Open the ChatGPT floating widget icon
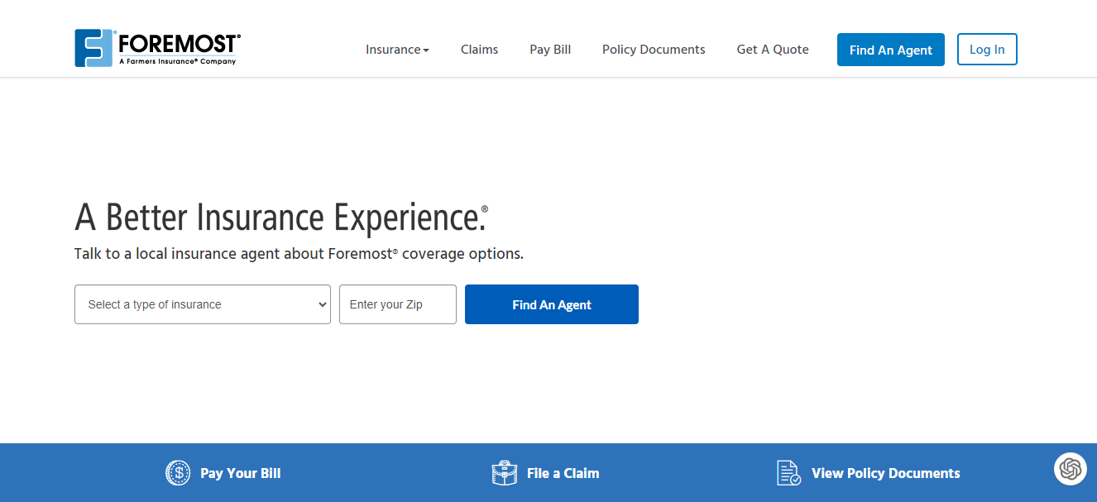 point(1071,469)
